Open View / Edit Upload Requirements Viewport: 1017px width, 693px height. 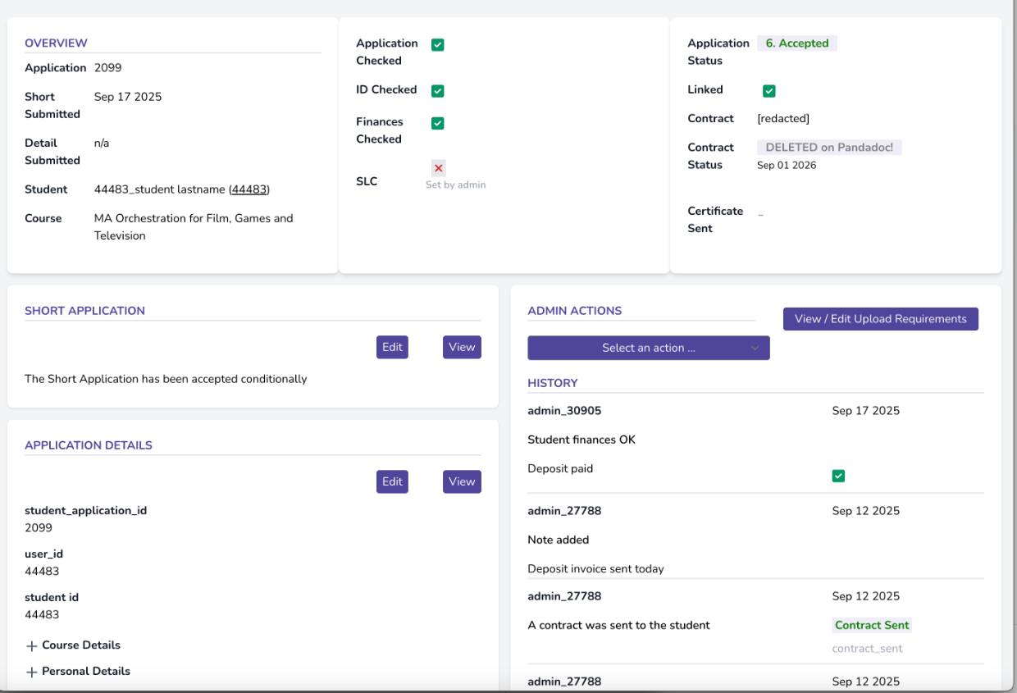pyautogui.click(x=881, y=319)
